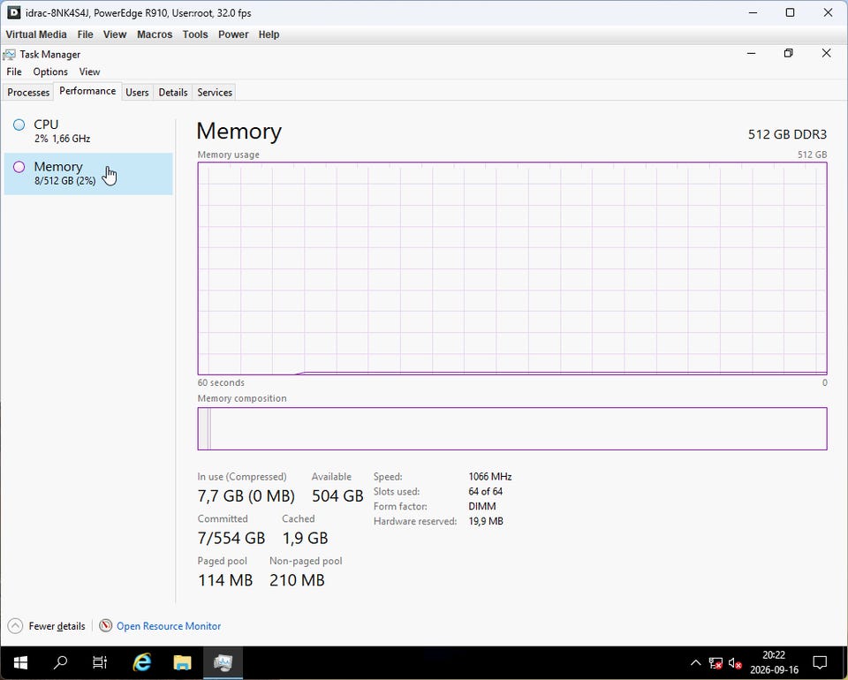
Task: Open iDRAC Virtual Media menu
Action: pyautogui.click(x=36, y=34)
